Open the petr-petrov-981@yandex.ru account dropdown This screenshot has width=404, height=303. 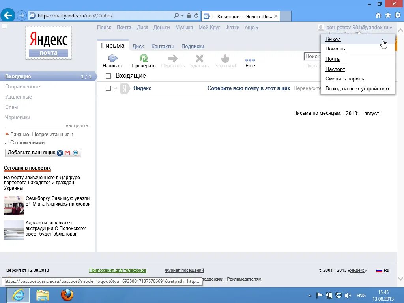[359, 28]
